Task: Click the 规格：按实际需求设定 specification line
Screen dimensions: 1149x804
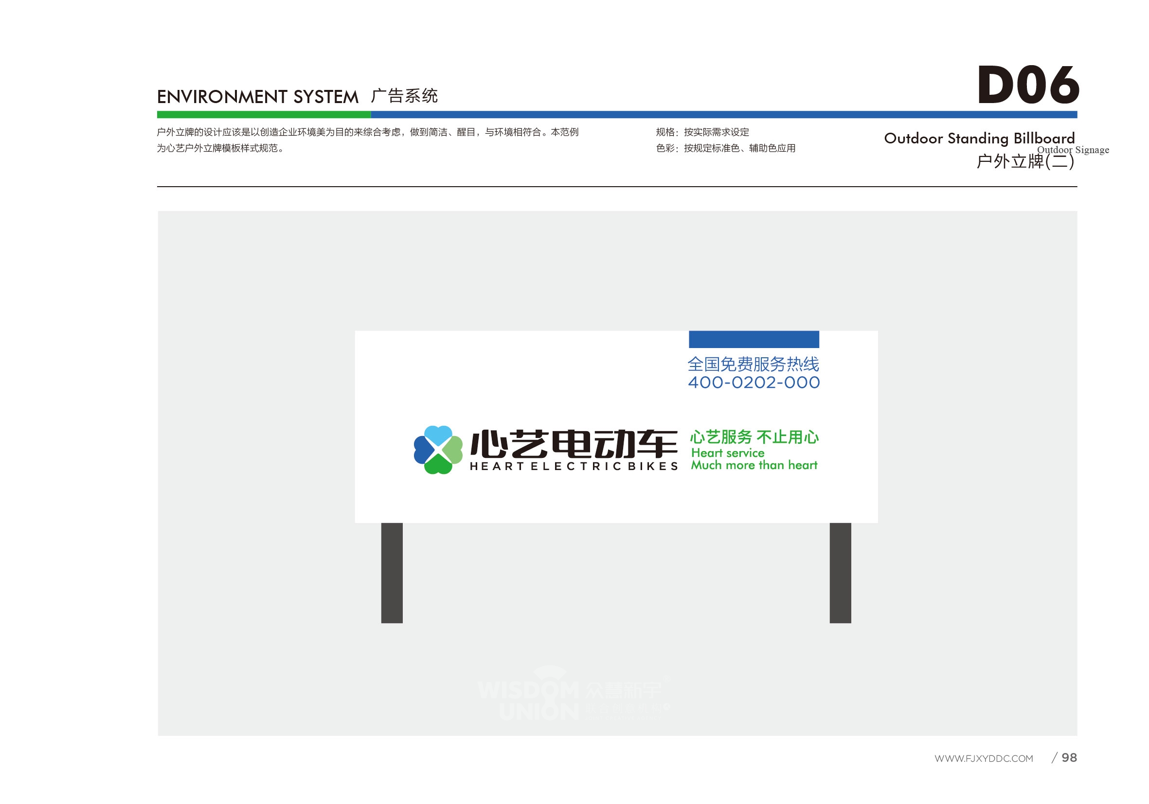Action: pos(702,132)
